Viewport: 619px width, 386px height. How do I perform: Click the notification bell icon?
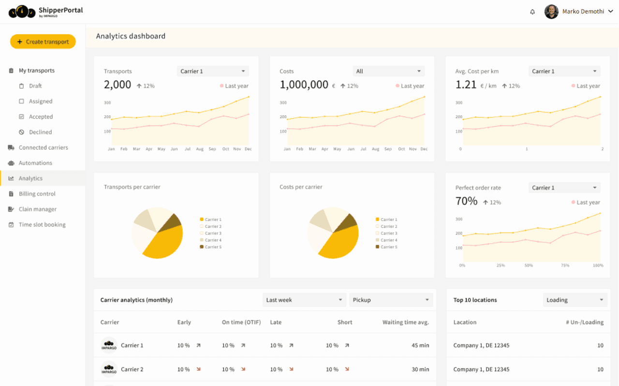[532, 12]
